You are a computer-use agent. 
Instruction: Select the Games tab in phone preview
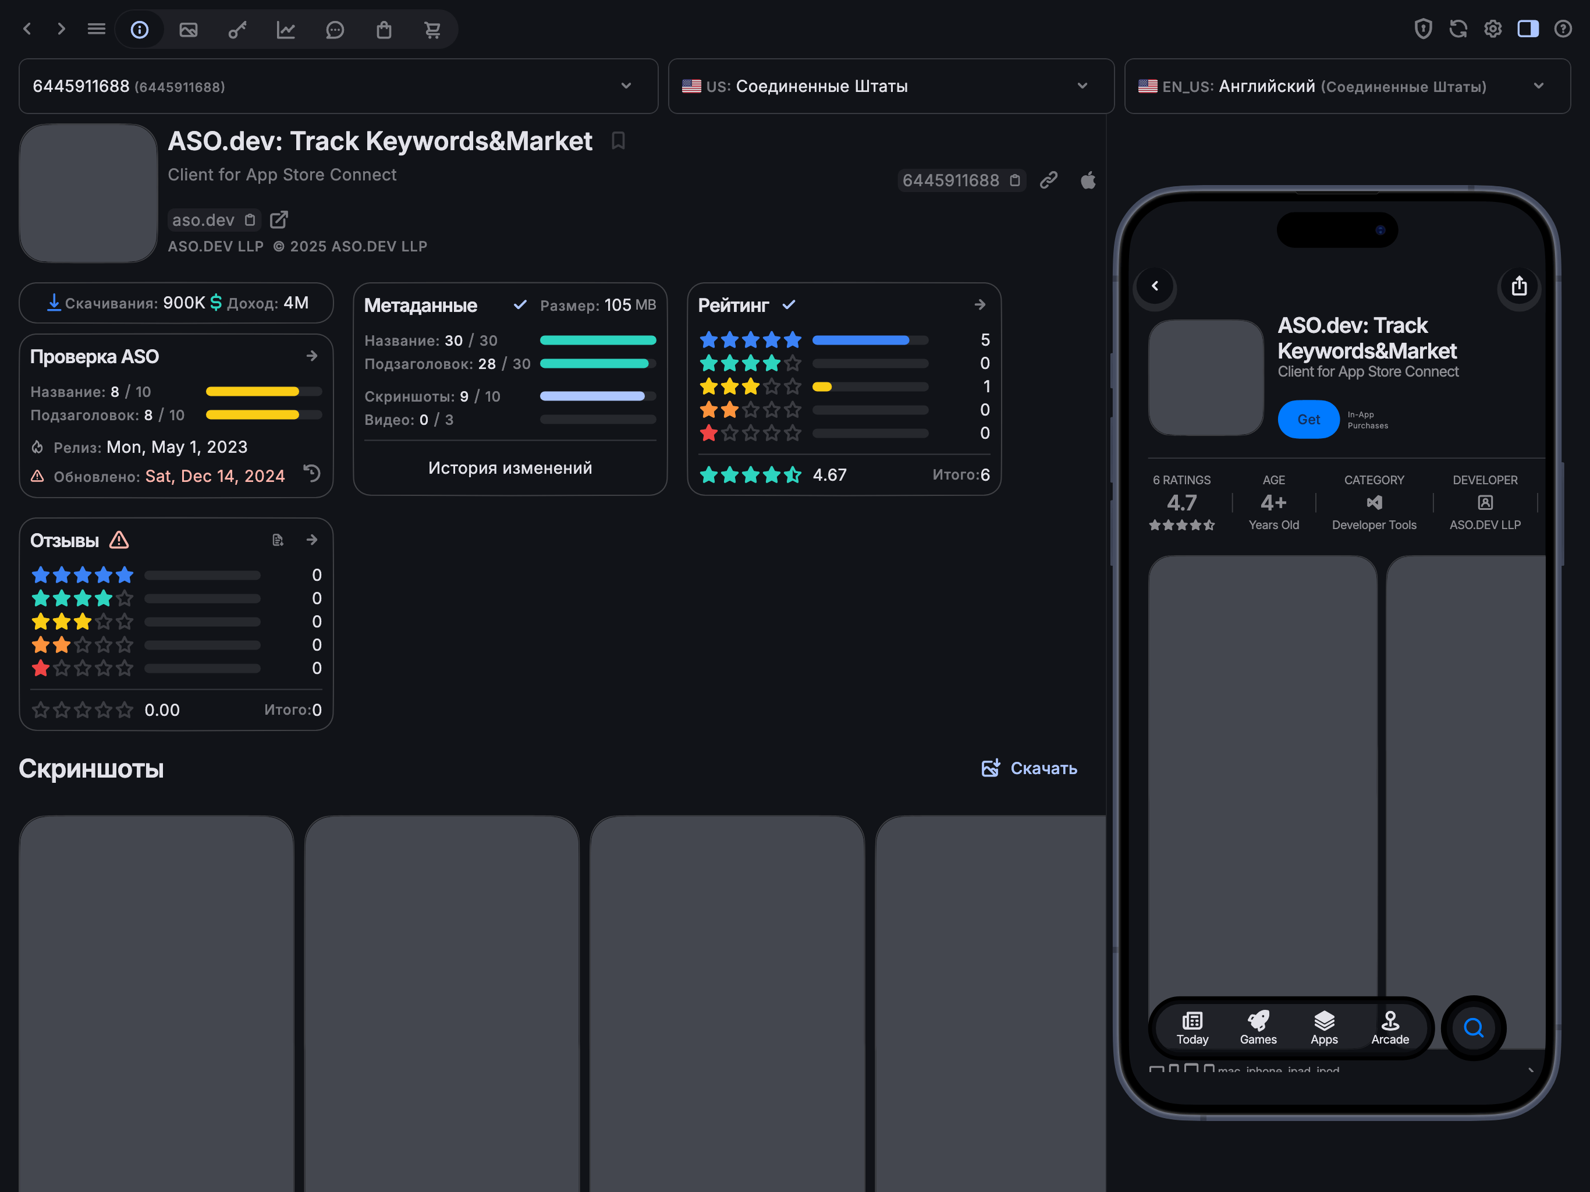pyautogui.click(x=1259, y=1028)
